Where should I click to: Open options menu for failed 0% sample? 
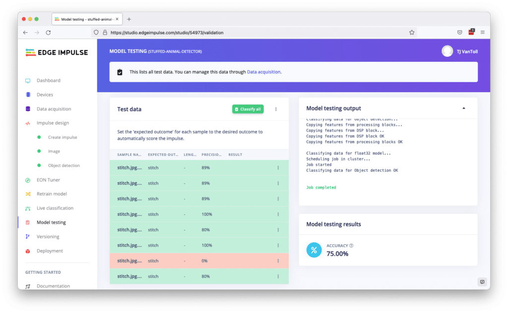coord(278,261)
